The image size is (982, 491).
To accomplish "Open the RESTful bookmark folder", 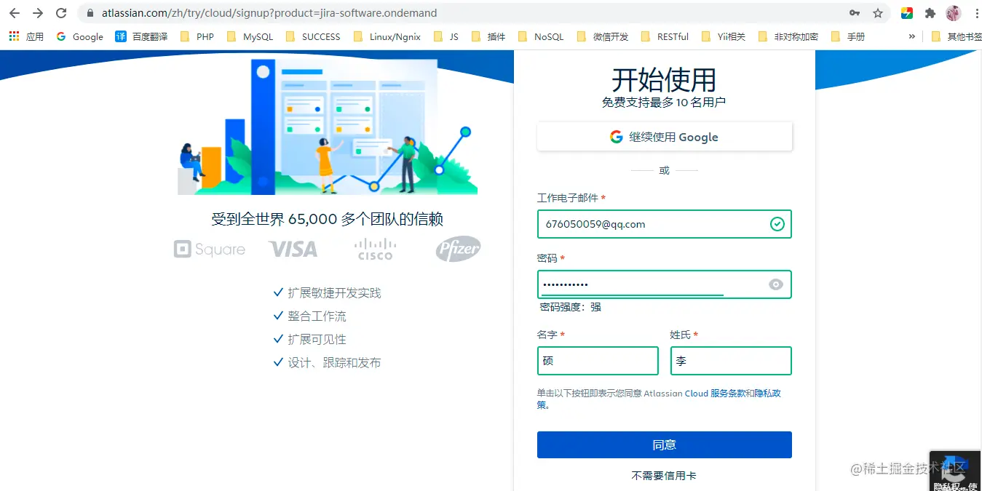I will pyautogui.click(x=665, y=36).
